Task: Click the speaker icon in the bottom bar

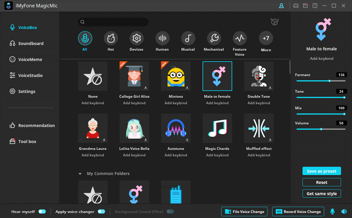Action: point(344,211)
